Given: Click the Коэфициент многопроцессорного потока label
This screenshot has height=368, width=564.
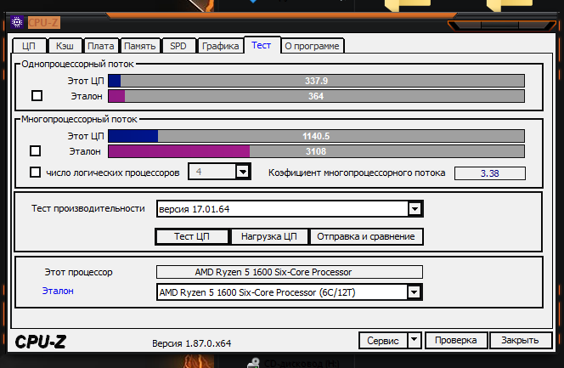Looking at the screenshot, I should pyautogui.click(x=357, y=173).
